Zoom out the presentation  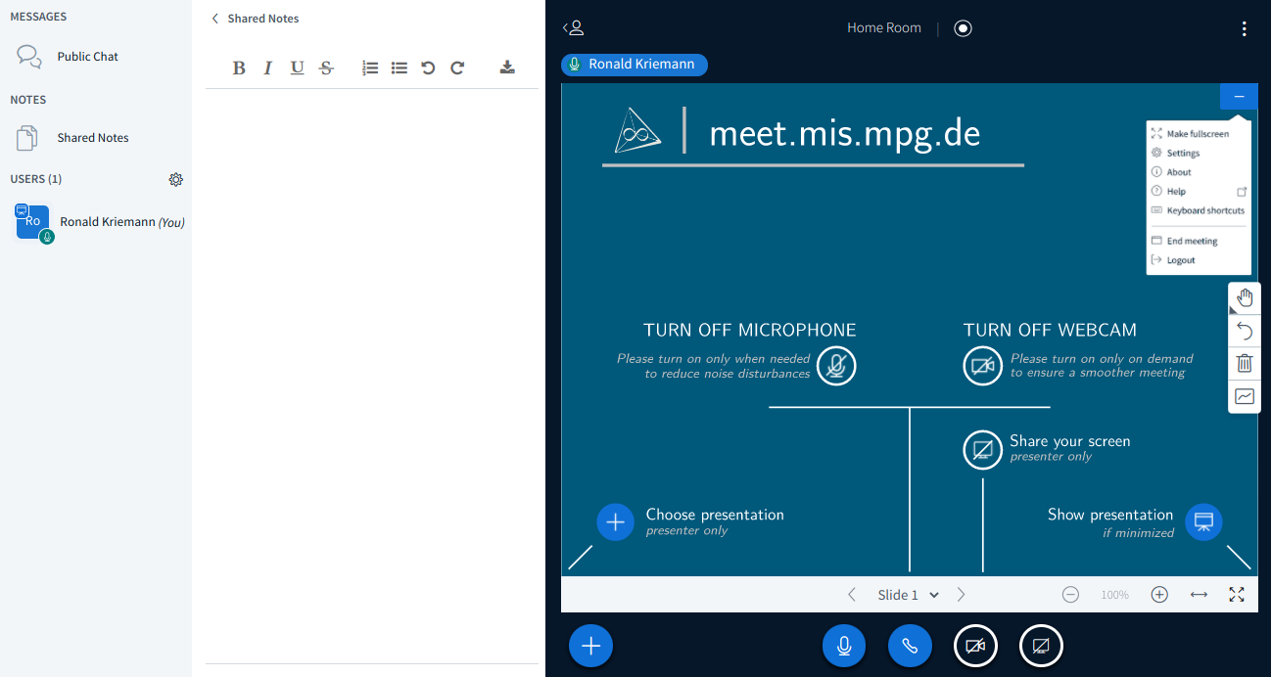(x=1070, y=595)
